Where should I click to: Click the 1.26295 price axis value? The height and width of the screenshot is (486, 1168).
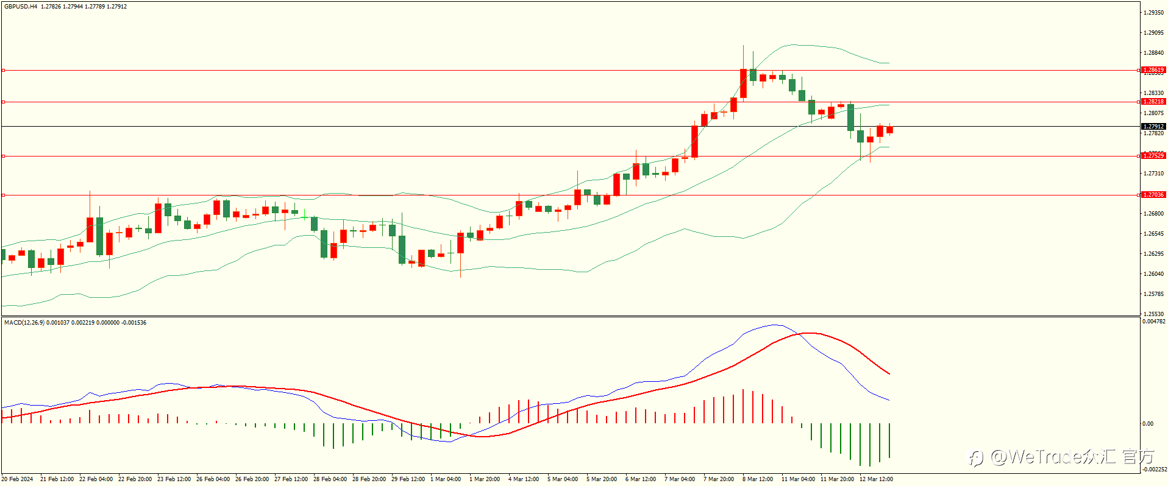click(1153, 254)
